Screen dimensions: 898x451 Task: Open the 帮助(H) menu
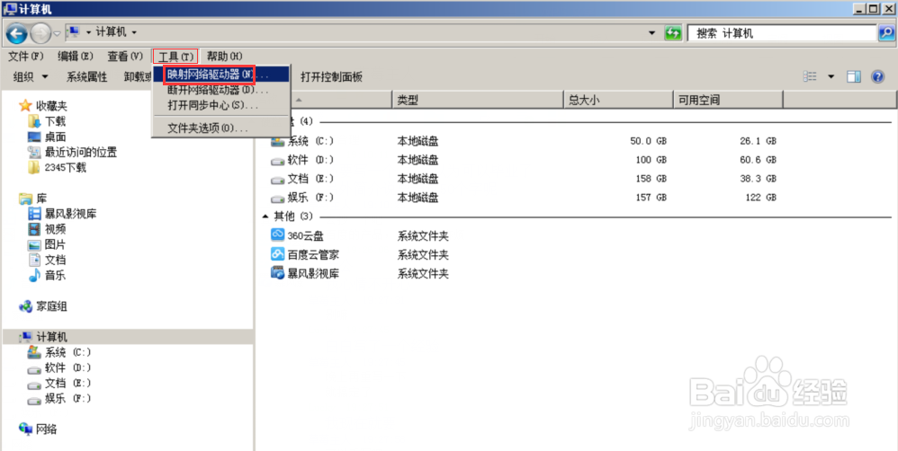click(x=225, y=56)
